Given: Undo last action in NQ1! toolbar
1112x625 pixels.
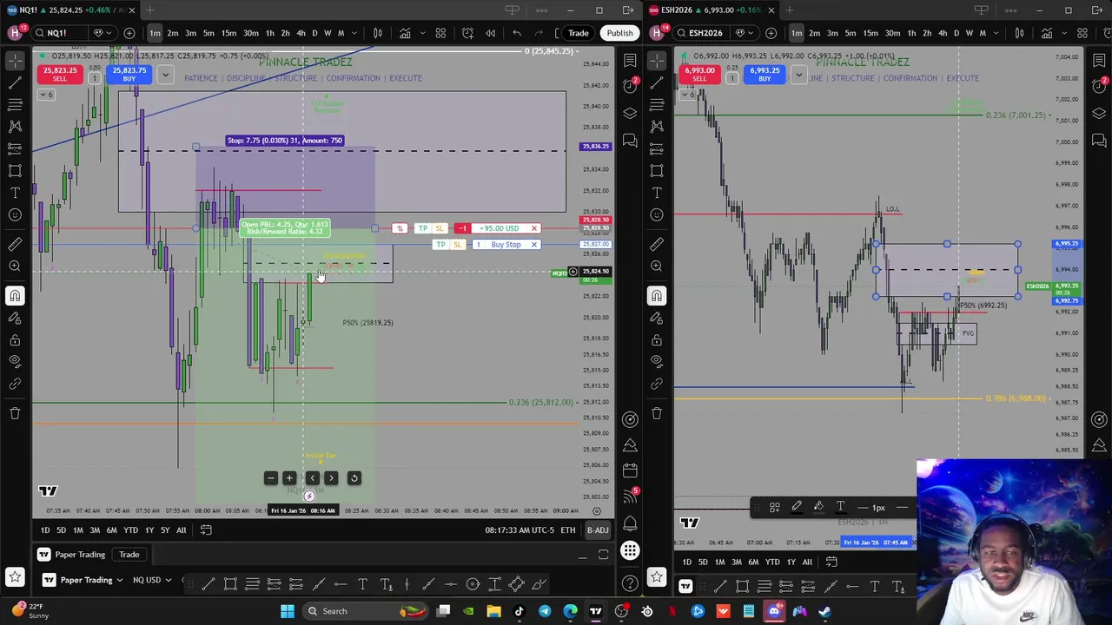Looking at the screenshot, I should pos(517,33).
